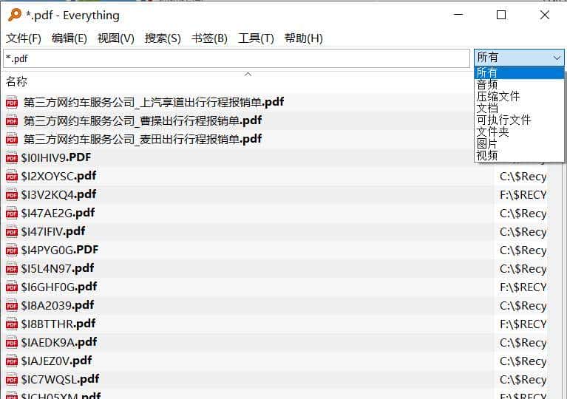The image size is (567, 399).
Task: Click PDF icon next to $I0IHIV9.PDF
Action: (x=12, y=157)
